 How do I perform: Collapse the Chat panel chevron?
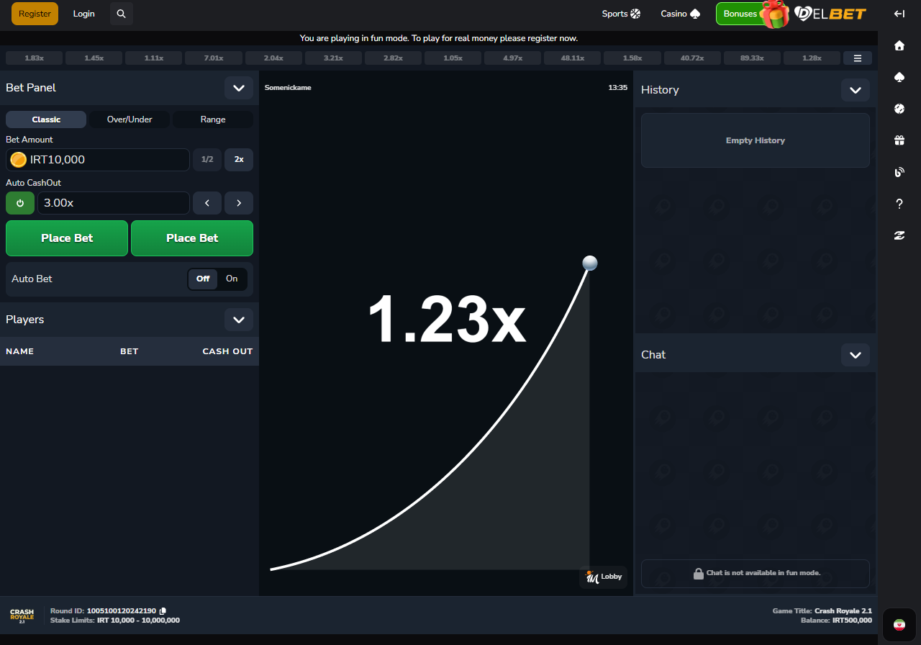point(855,355)
